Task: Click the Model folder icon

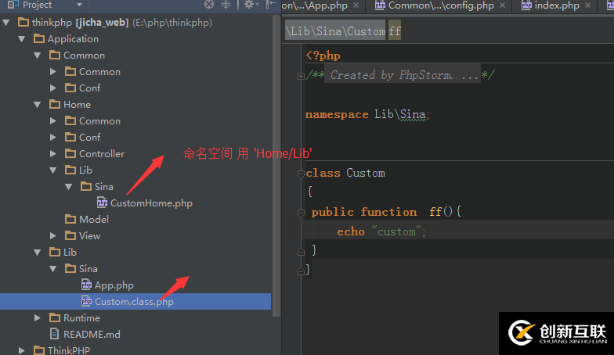Action: (70, 219)
